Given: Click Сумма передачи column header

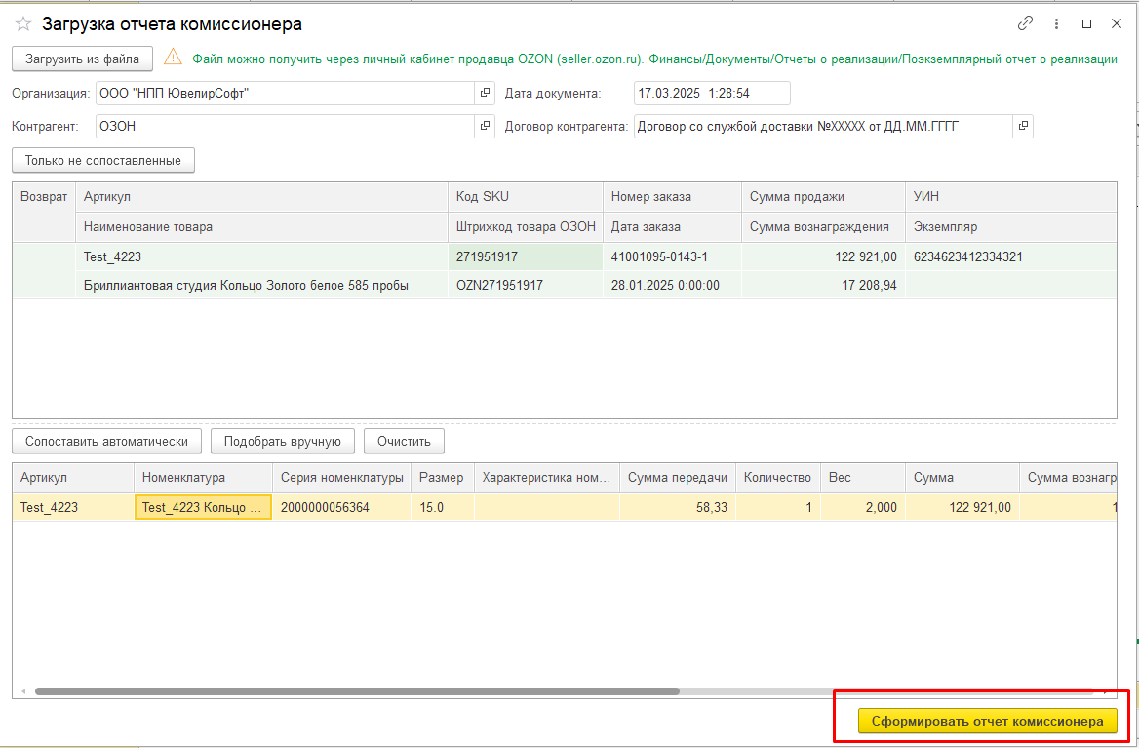Looking at the screenshot, I should click(x=678, y=478).
